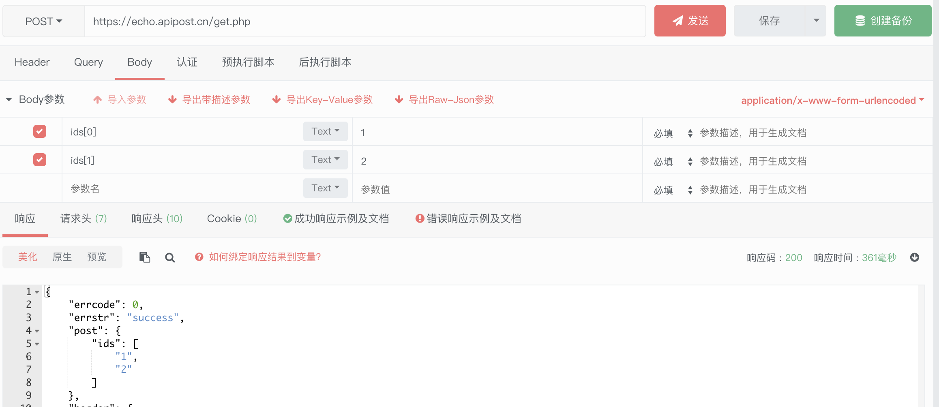The image size is (939, 407).
Task: Uncheck the ids[0] parameter checkbox
Action: click(x=39, y=131)
